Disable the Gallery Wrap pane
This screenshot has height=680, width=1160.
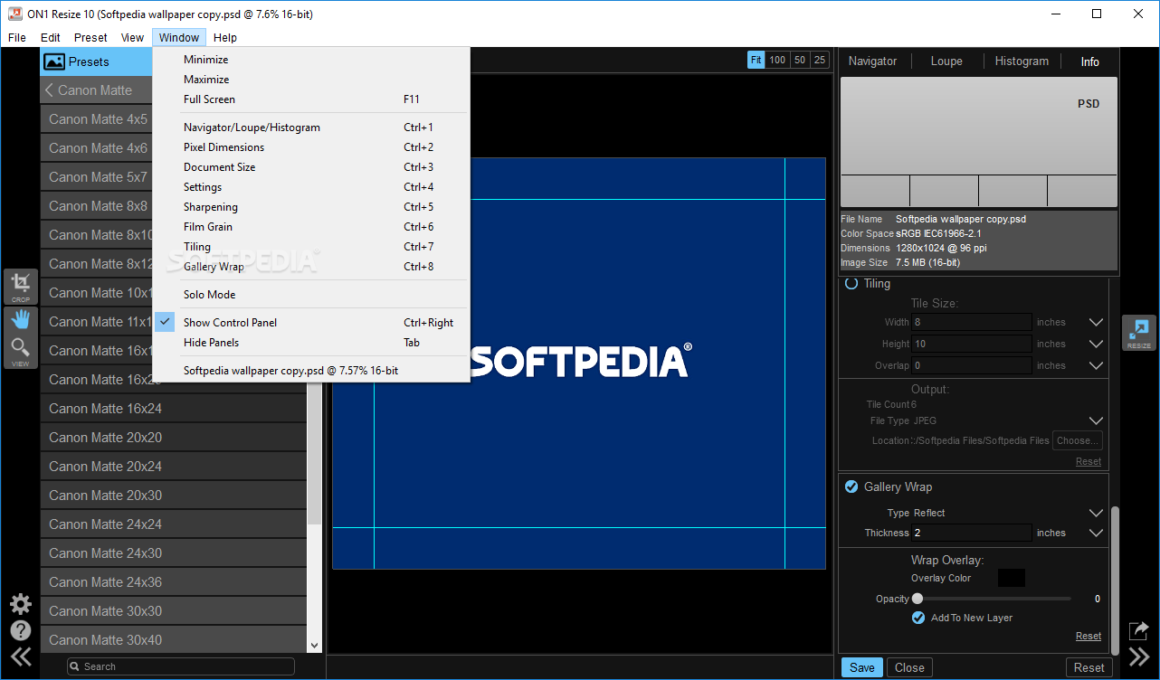coord(851,486)
